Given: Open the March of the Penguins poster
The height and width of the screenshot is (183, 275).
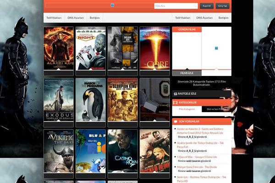Looking at the screenshot, I should (91, 100).
